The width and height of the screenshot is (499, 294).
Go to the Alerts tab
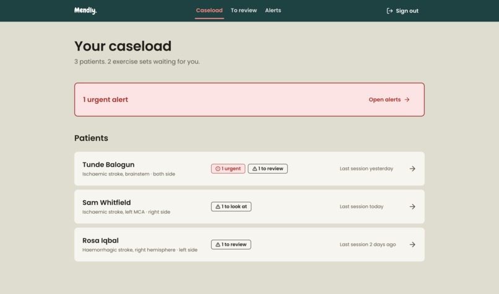(273, 10)
